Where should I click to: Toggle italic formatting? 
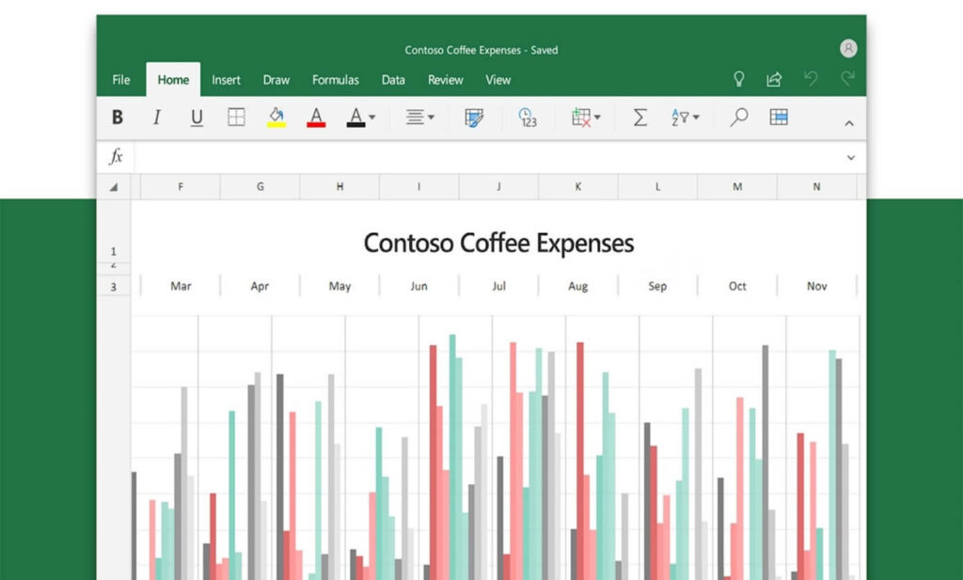pos(157,118)
